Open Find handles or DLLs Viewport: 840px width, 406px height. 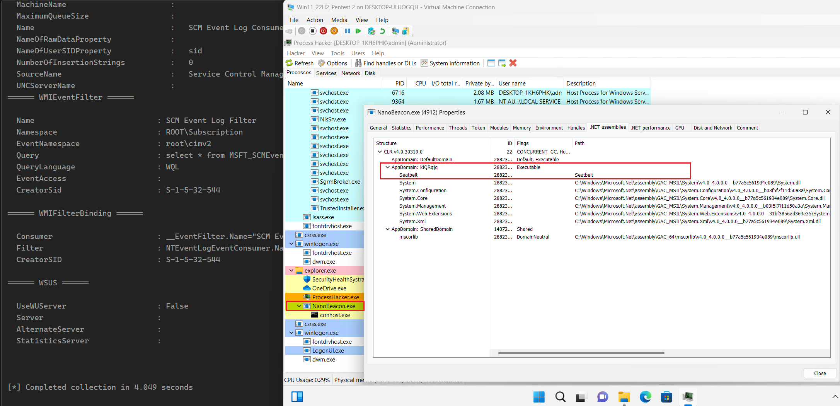386,63
